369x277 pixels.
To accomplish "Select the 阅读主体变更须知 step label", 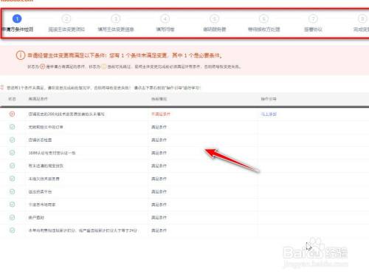I will coord(66,30).
